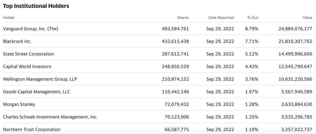Select Vanguard Group, Inc. (The) holder name

[31, 29]
